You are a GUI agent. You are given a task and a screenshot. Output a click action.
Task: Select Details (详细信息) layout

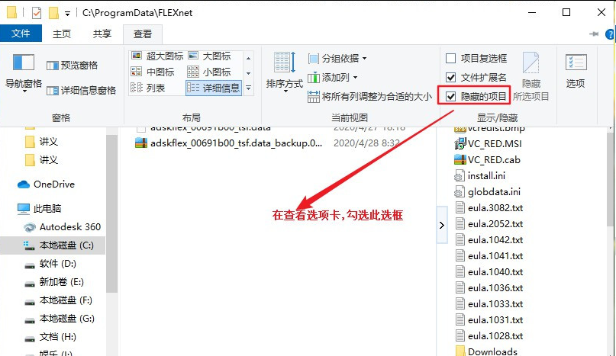pos(213,88)
